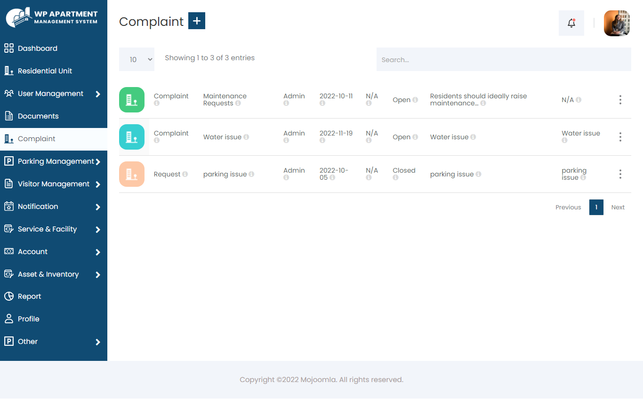Expand the Account submenu arrow
Viewport: 643px width, 399px height.
click(x=98, y=252)
